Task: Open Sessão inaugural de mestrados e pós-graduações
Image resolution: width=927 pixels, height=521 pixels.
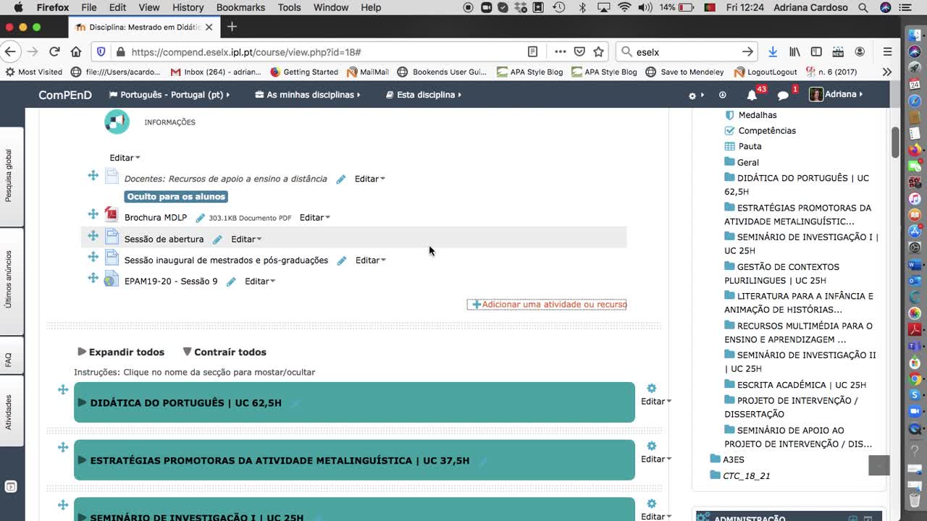Action: 225,260
